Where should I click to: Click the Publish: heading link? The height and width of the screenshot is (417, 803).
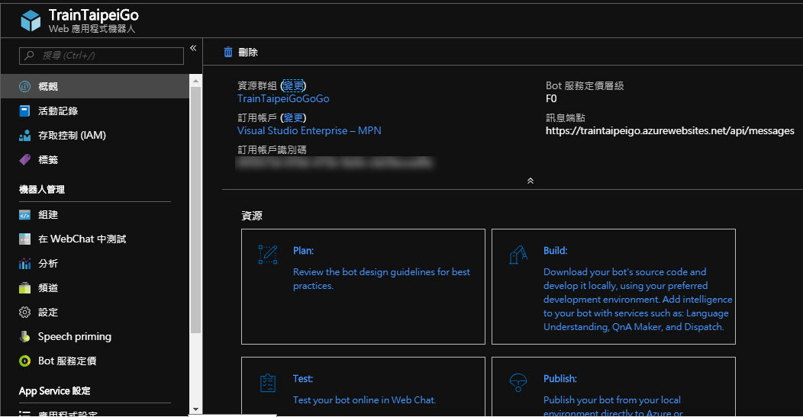click(560, 379)
